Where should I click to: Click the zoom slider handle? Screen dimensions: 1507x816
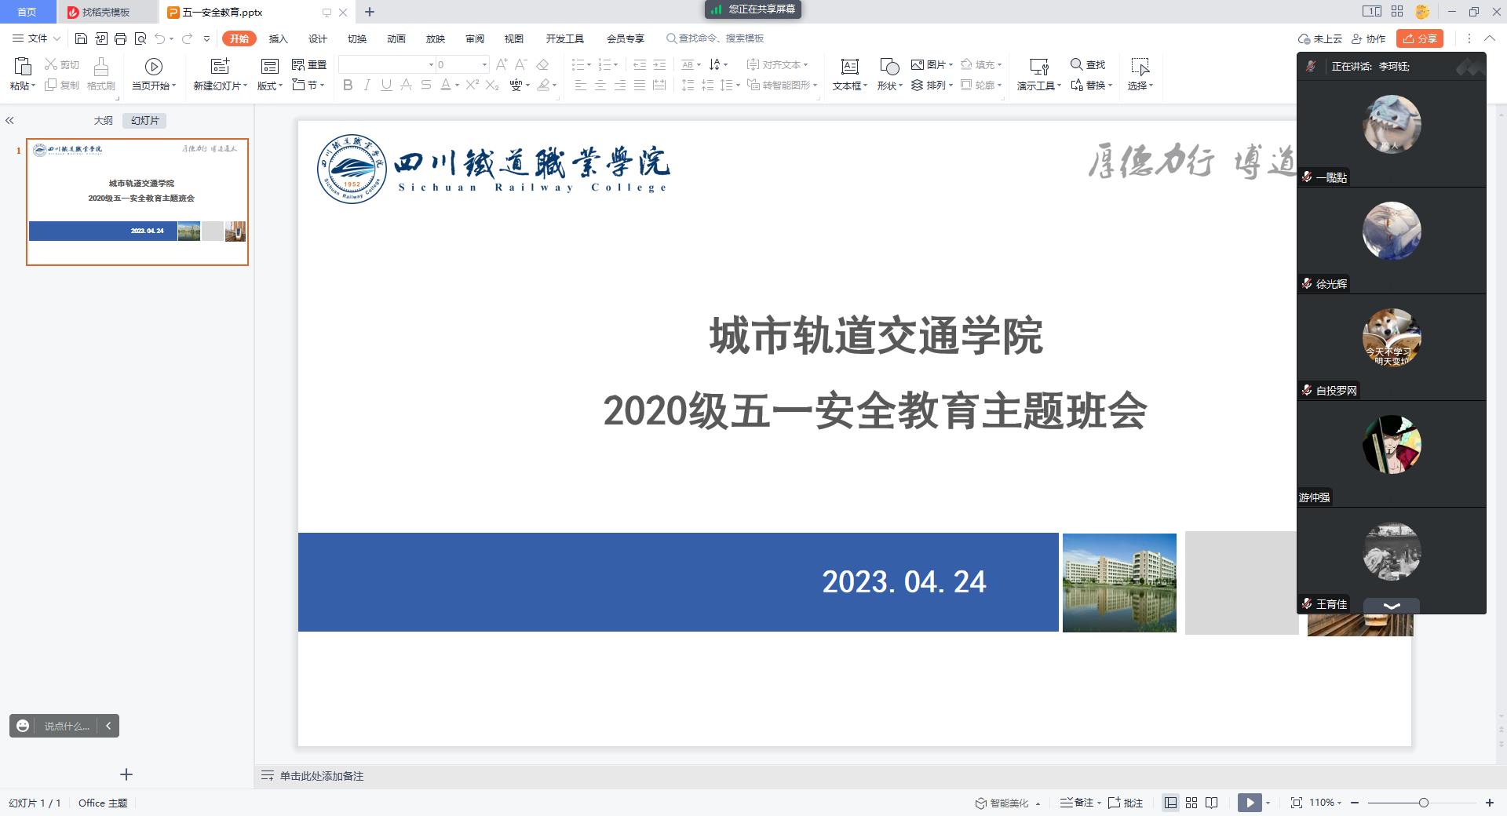click(x=1423, y=803)
